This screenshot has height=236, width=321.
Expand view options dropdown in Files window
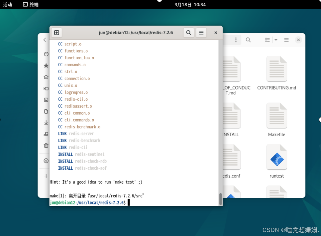[276, 40]
